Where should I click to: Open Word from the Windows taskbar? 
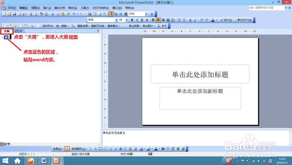coord(44,161)
